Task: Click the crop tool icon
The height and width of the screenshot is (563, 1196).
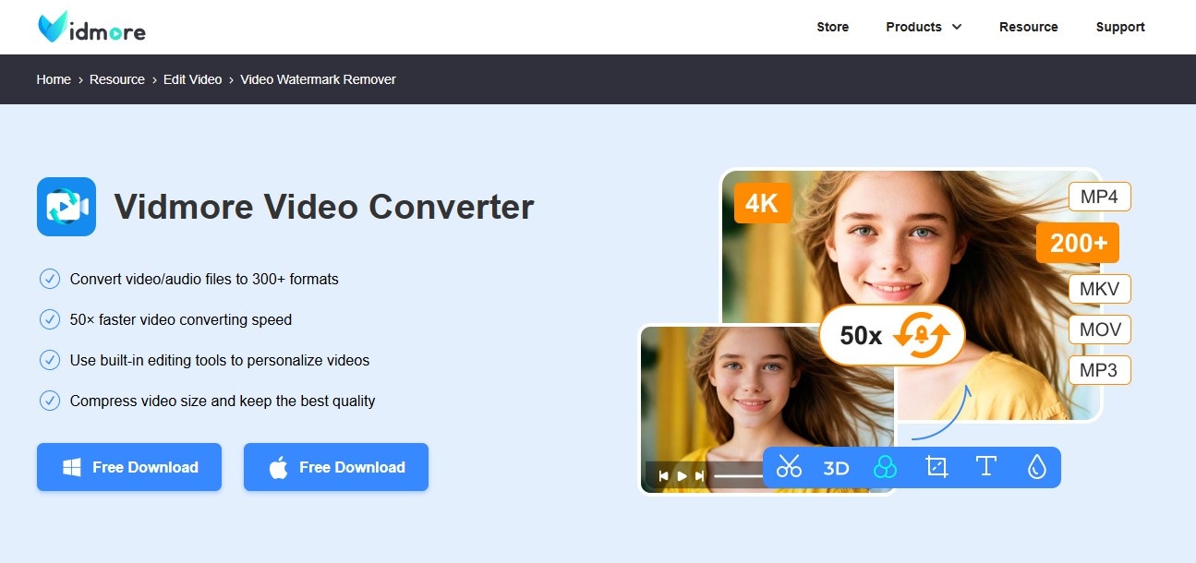Action: point(936,468)
